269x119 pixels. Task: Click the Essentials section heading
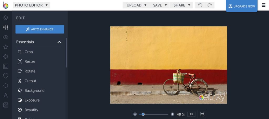[25, 42]
